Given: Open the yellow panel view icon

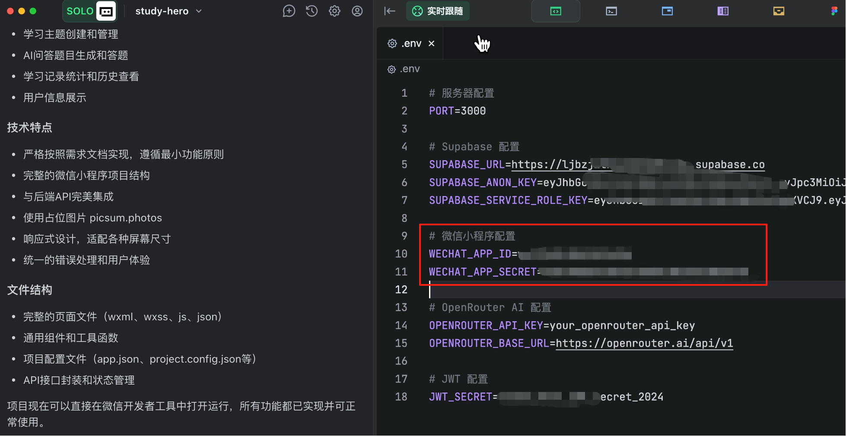Looking at the screenshot, I should tap(779, 11).
